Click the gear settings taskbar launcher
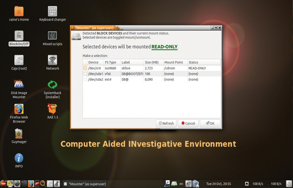 point(57,184)
